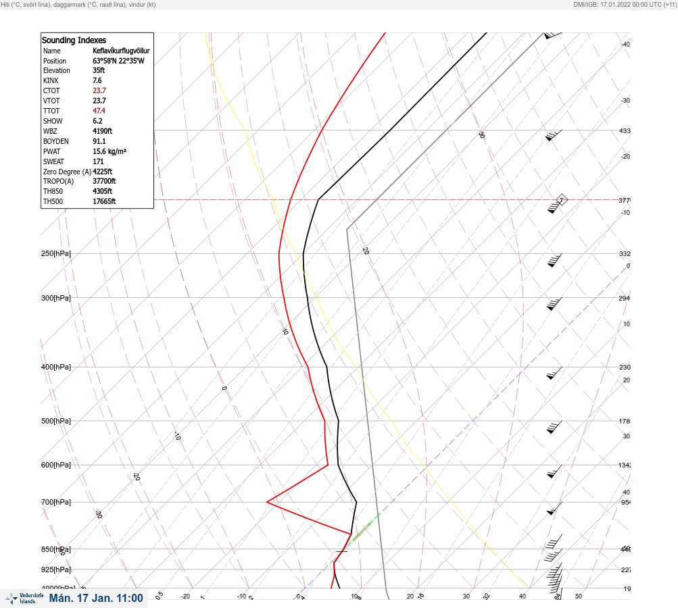Click the 400[hPa] pressure label

coord(56,367)
